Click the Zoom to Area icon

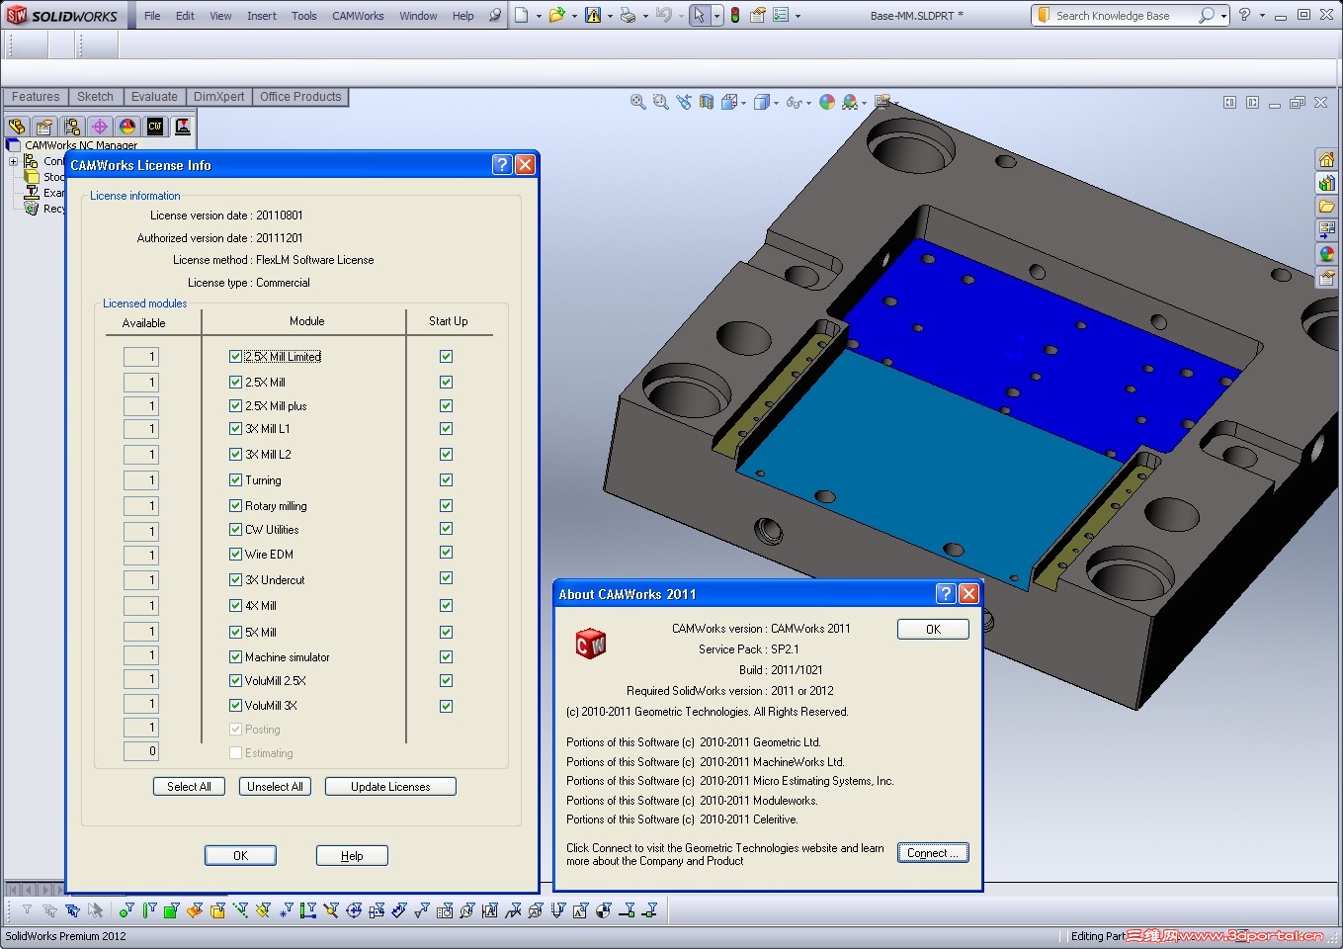point(661,102)
